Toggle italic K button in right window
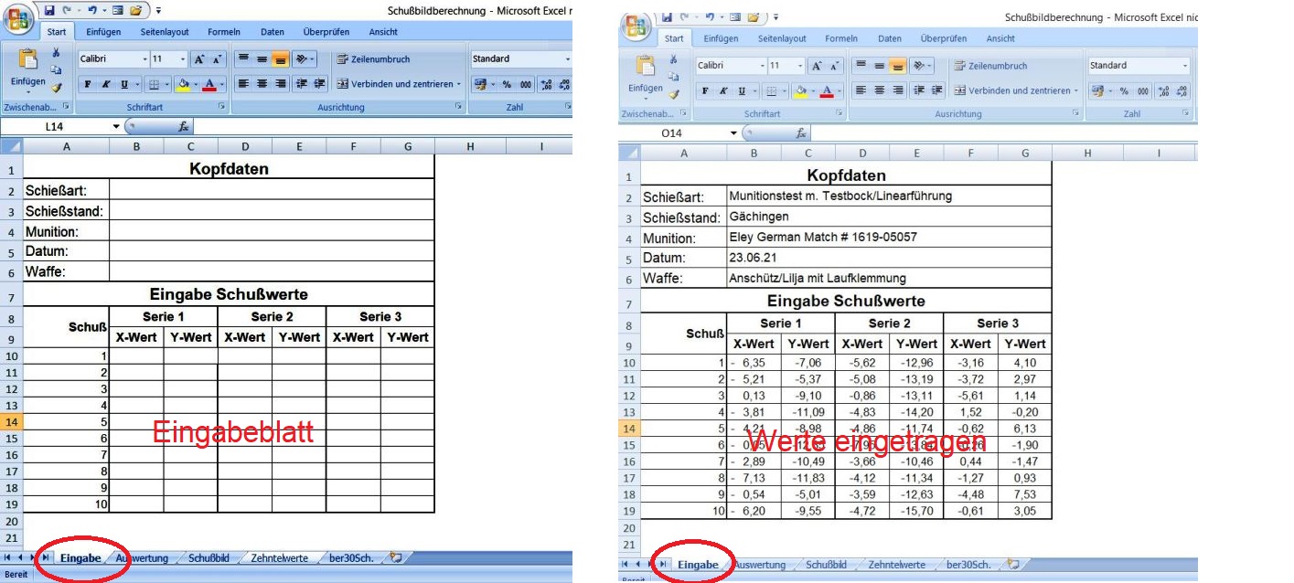 723,91
